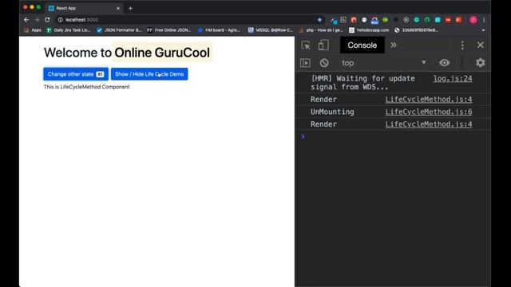The image size is (511, 287).
Task: Open the LifeCycleMethod.js:6 source link
Action: pyautogui.click(x=429, y=112)
